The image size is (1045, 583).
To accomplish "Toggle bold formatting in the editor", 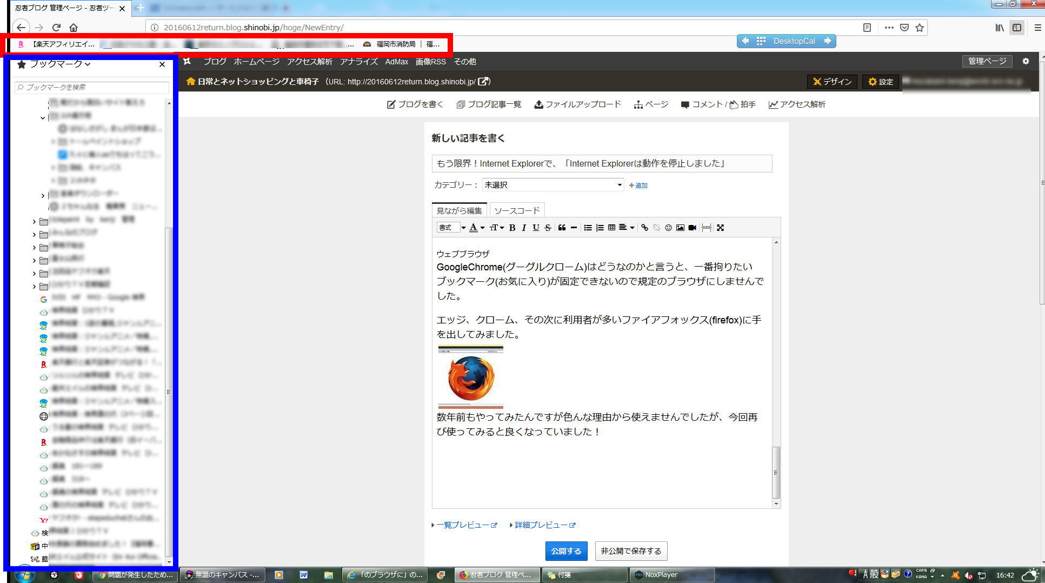I will coord(512,228).
